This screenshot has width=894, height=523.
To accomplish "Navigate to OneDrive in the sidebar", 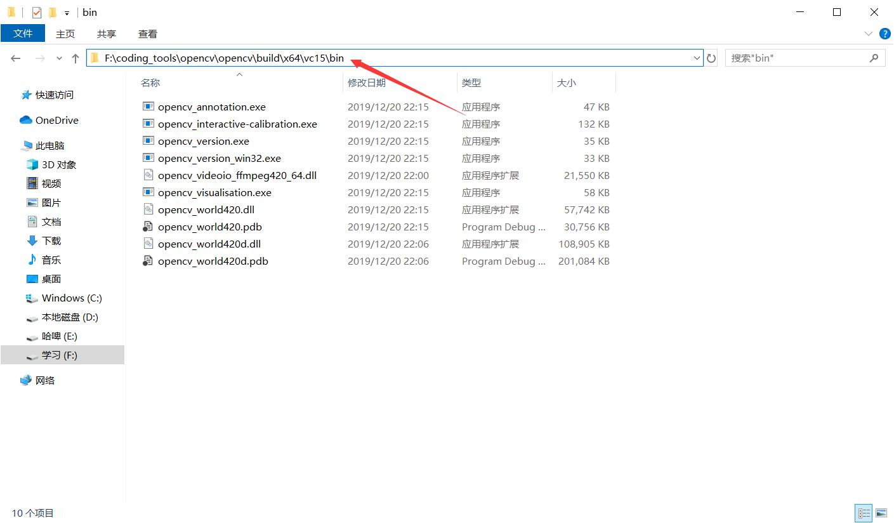I will 55,120.
